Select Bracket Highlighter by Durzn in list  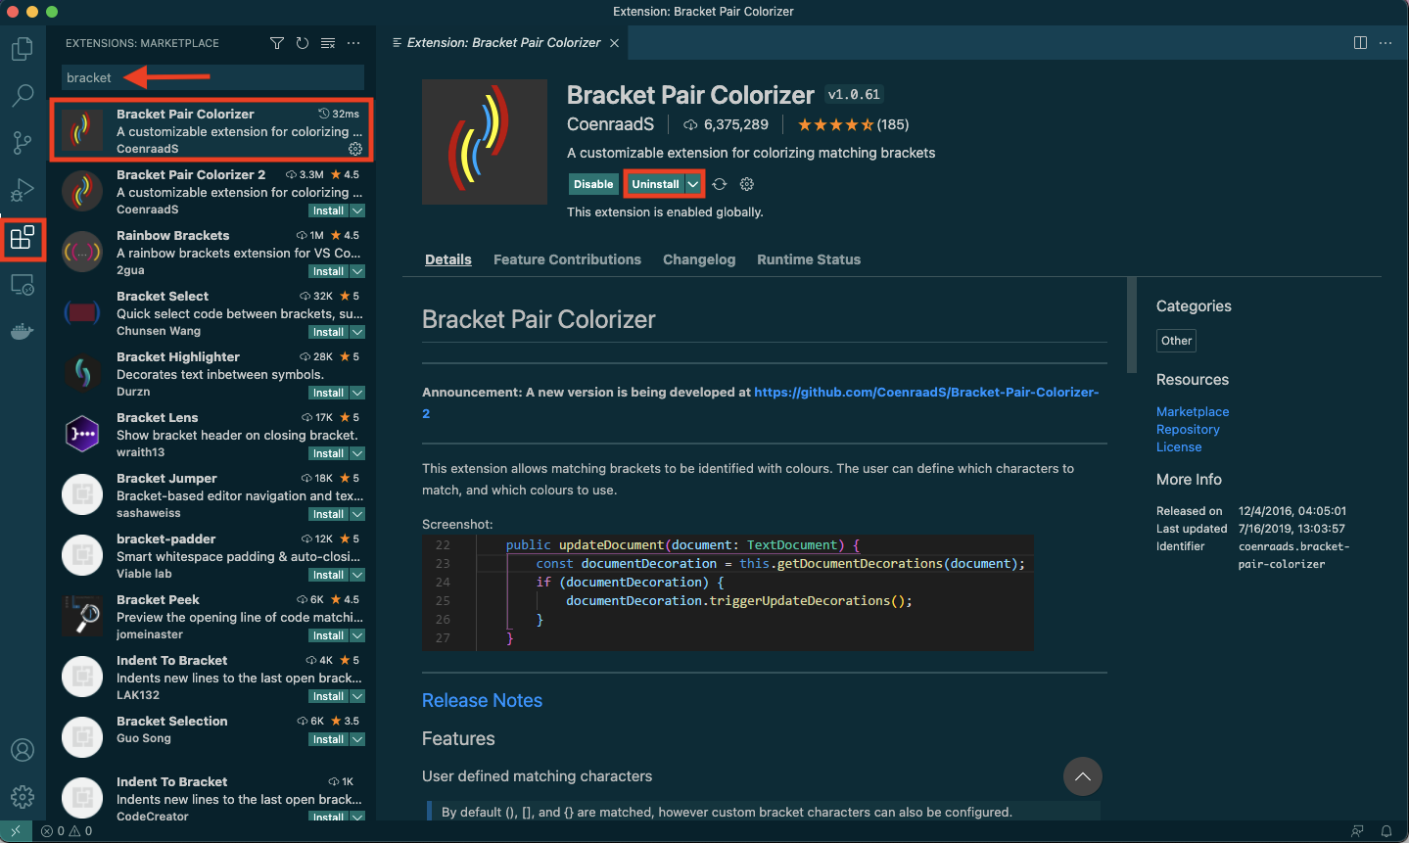(x=211, y=374)
